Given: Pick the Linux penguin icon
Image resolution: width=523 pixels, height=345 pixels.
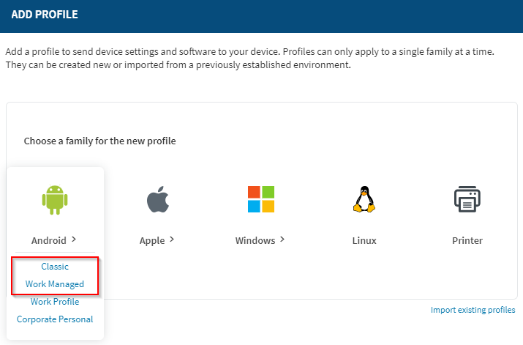Looking at the screenshot, I should 363,199.
